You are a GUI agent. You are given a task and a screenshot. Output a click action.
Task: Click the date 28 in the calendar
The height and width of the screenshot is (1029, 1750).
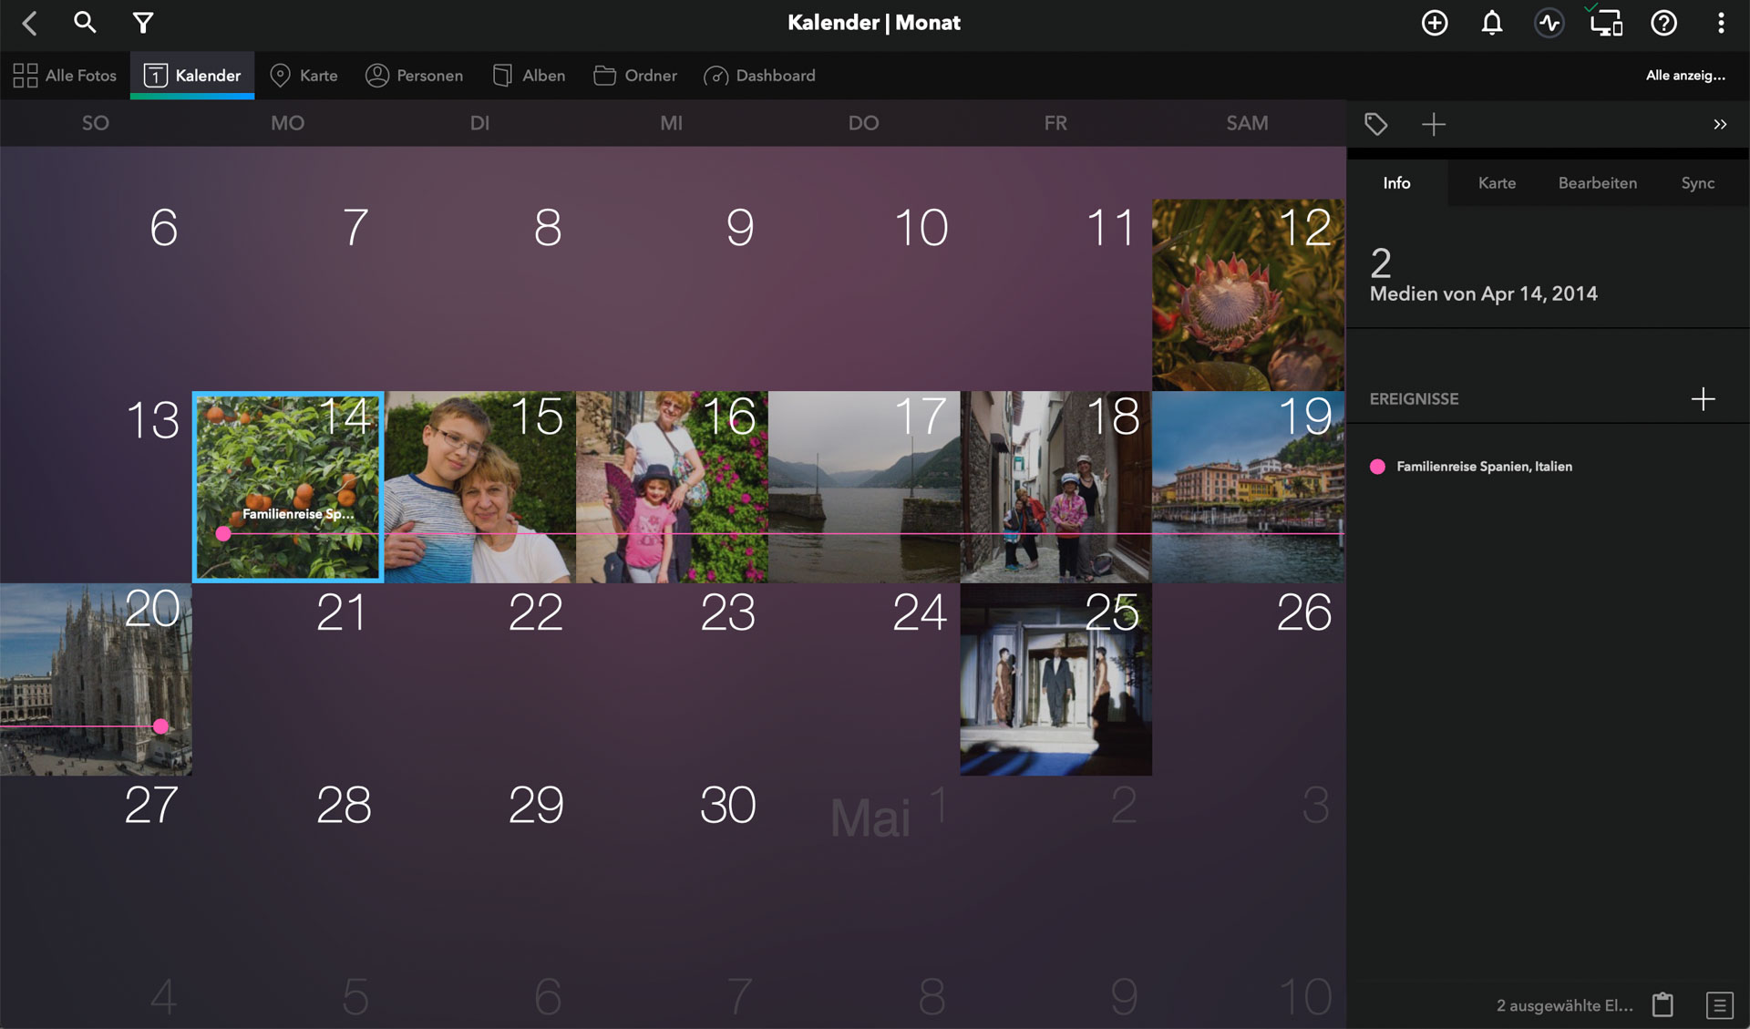(344, 806)
